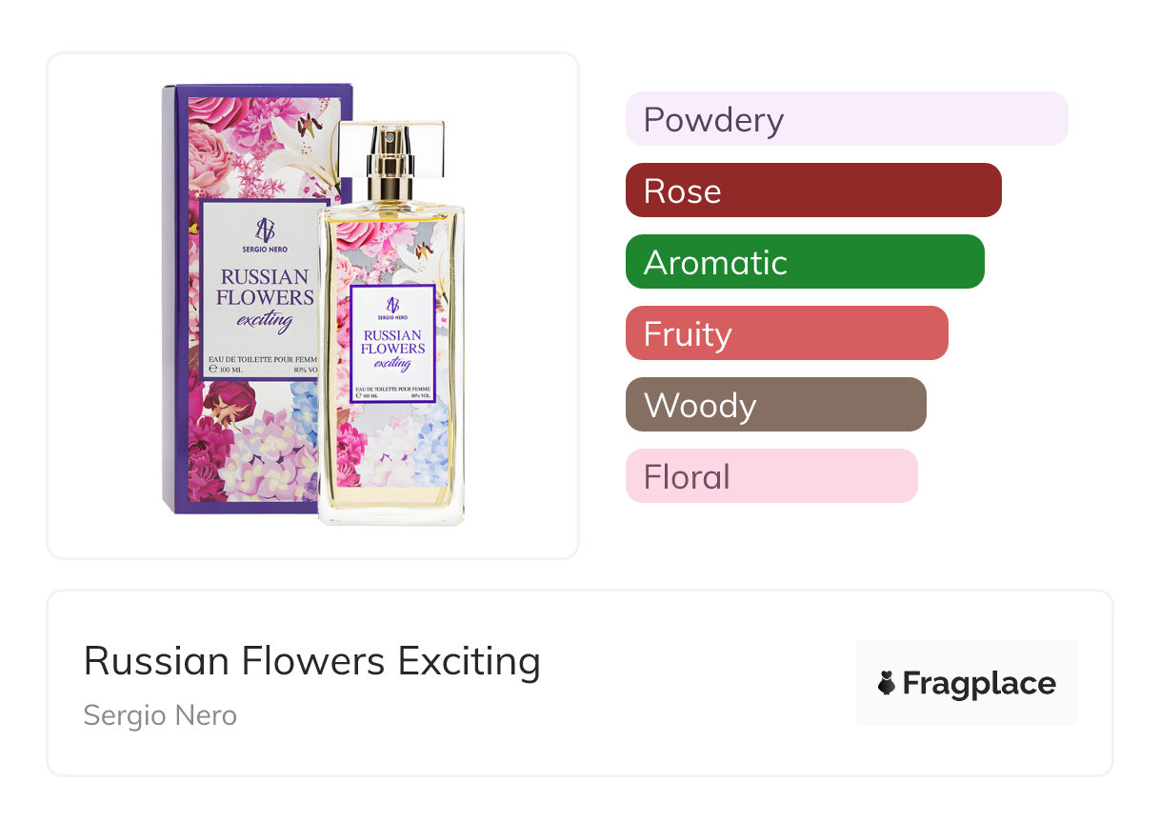Viewport: 1160px width, 823px height.
Task: Click the bottle's Russian Flowers label
Action: pos(392,343)
